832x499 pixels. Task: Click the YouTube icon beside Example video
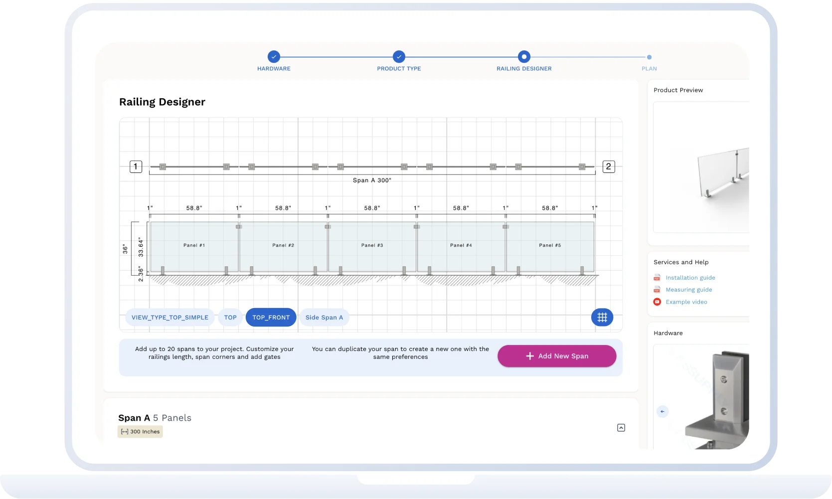(657, 302)
